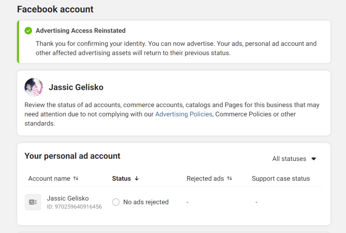Click the No ads rejected status label
This screenshot has height=233, width=346.
tap(146, 202)
